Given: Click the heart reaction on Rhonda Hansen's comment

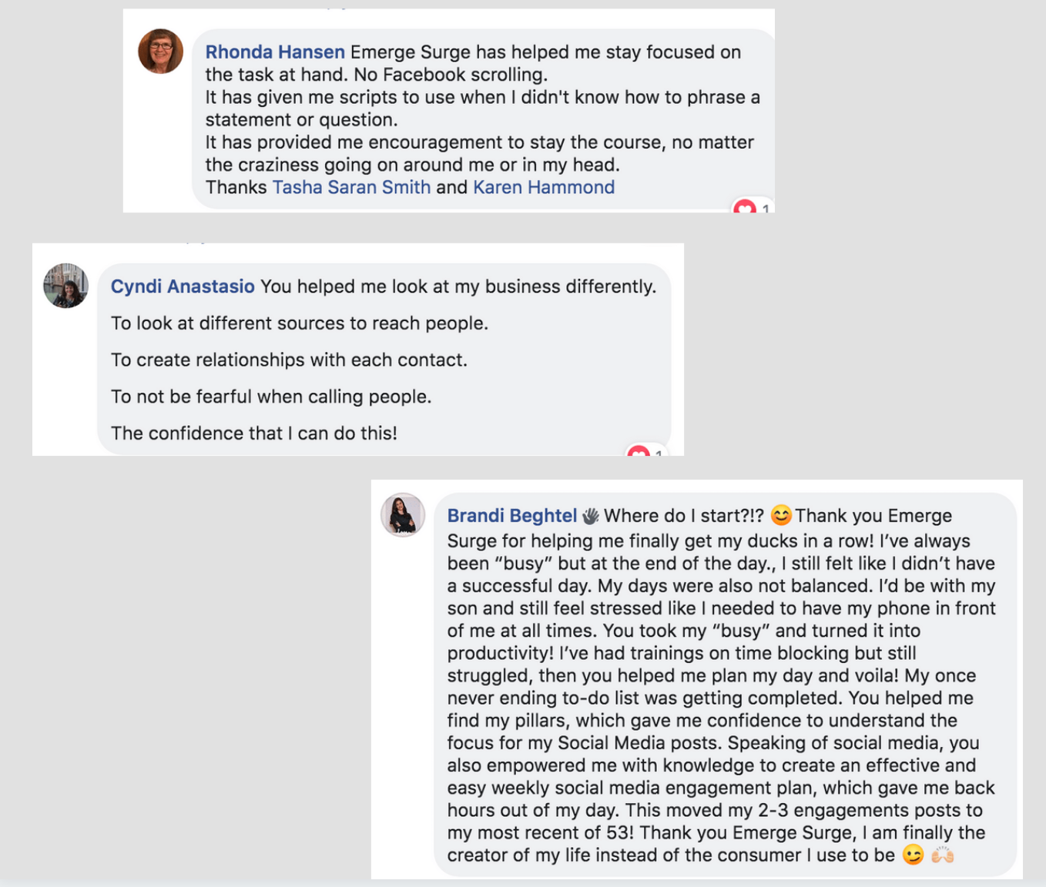Looking at the screenshot, I should pos(744,207).
